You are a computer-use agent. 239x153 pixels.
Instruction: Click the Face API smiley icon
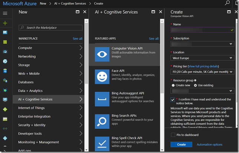102,76
